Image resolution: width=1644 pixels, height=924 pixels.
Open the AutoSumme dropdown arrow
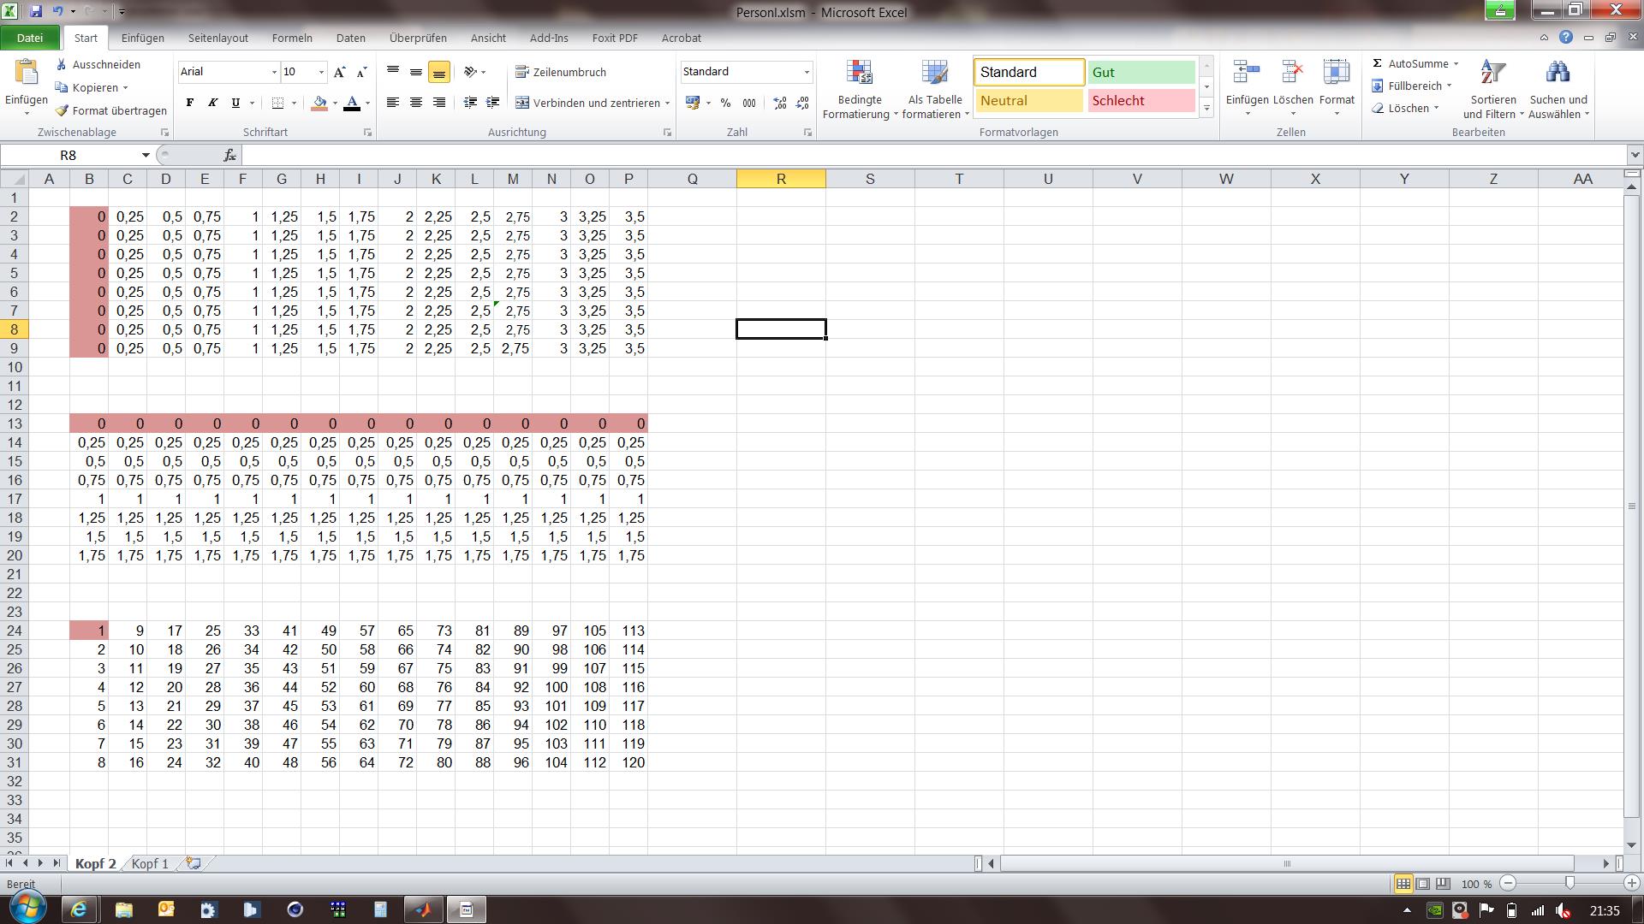pyautogui.click(x=1456, y=64)
